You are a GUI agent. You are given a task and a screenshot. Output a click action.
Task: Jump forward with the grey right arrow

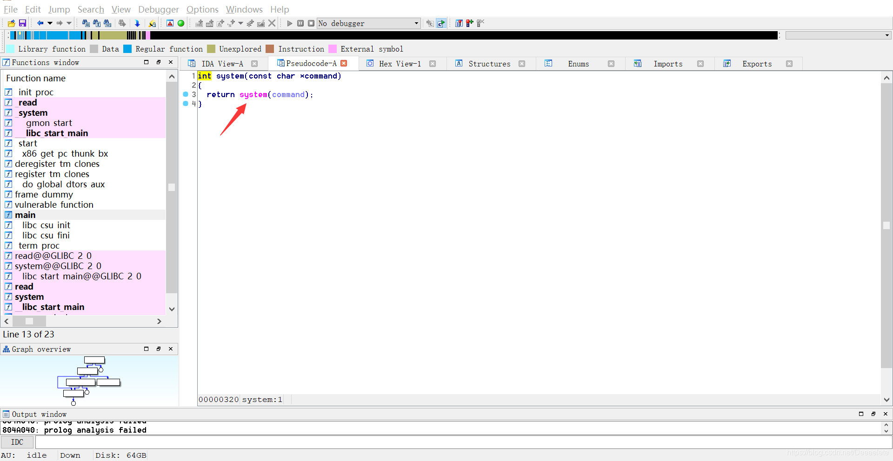[60, 23]
